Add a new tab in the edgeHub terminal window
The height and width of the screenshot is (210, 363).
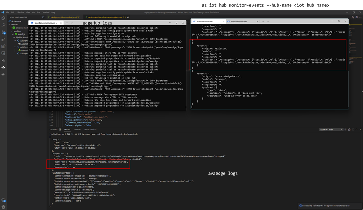67,23
